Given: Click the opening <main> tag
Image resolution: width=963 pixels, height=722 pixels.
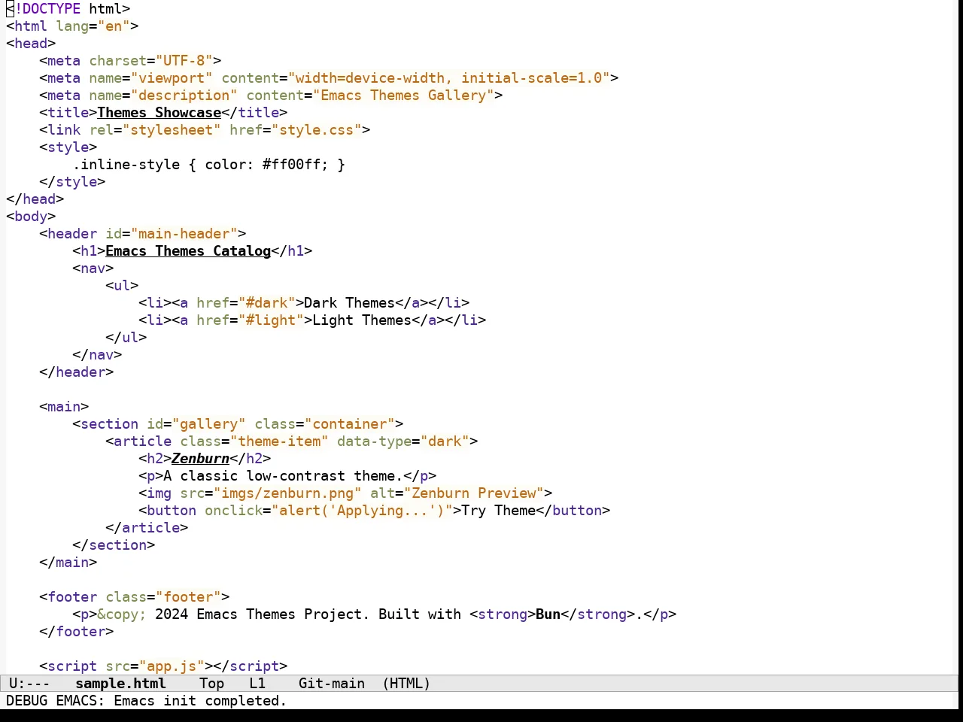Looking at the screenshot, I should [x=64, y=407].
